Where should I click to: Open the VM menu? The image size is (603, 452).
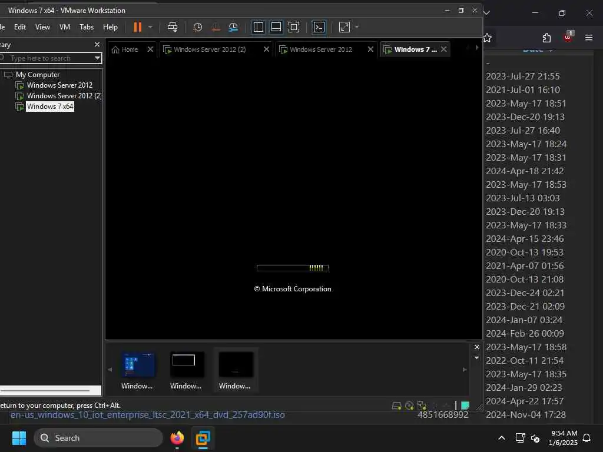65,27
